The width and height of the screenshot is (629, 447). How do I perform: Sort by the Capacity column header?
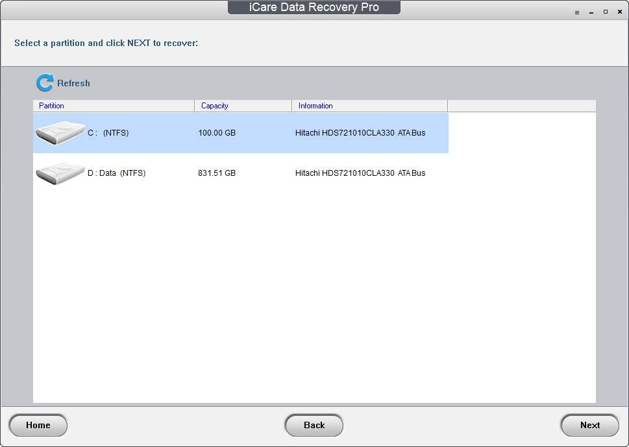click(243, 106)
